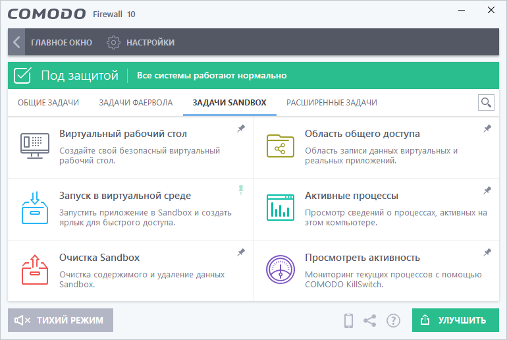Click the share icon in footer
This screenshot has height=340, width=507.
click(x=369, y=321)
